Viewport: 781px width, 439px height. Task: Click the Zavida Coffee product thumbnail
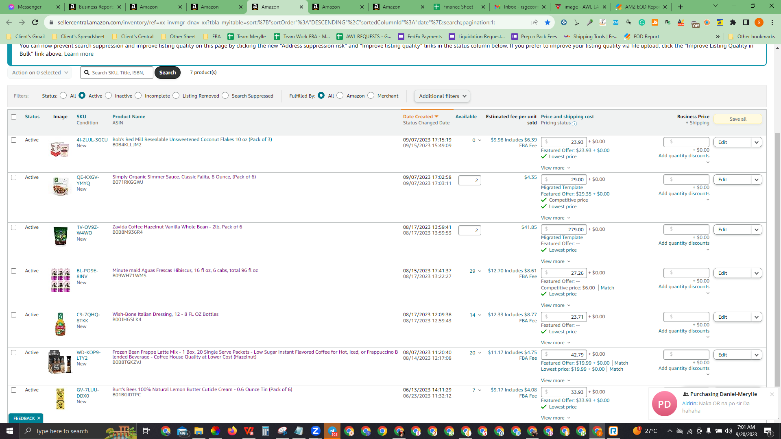(61, 236)
